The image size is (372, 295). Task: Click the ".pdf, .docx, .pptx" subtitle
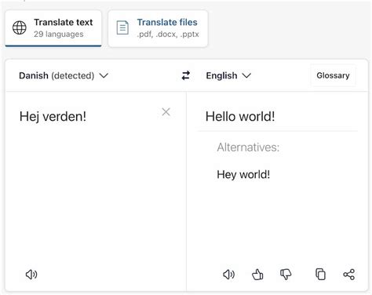[168, 34]
